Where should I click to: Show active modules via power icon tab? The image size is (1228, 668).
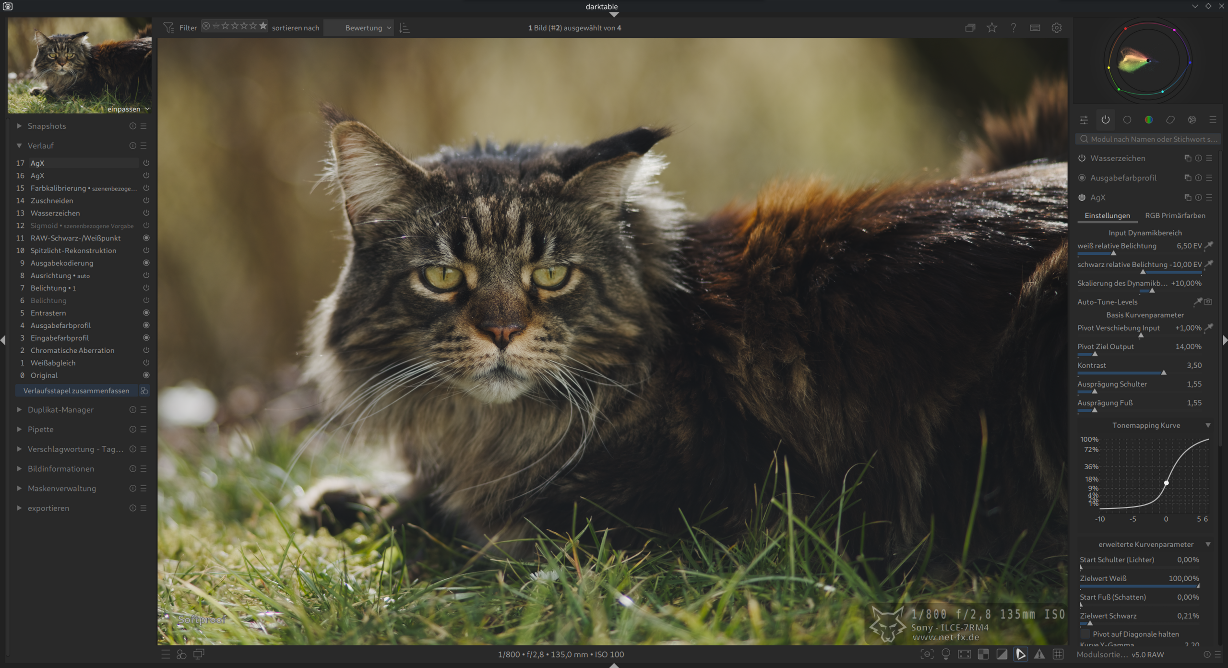coord(1106,119)
